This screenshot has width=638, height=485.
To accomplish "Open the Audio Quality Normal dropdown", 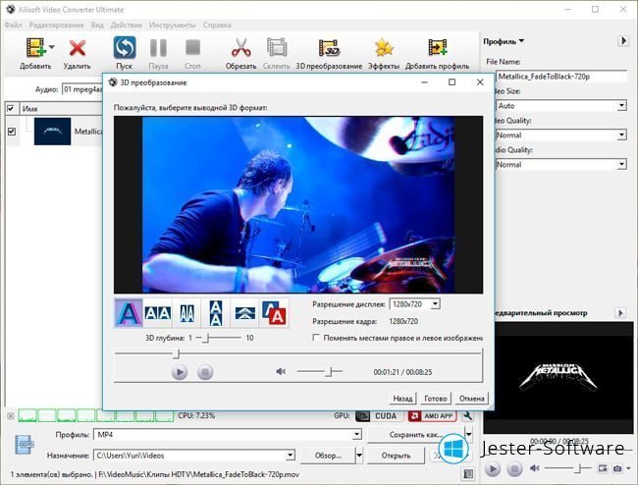I will coord(621,164).
